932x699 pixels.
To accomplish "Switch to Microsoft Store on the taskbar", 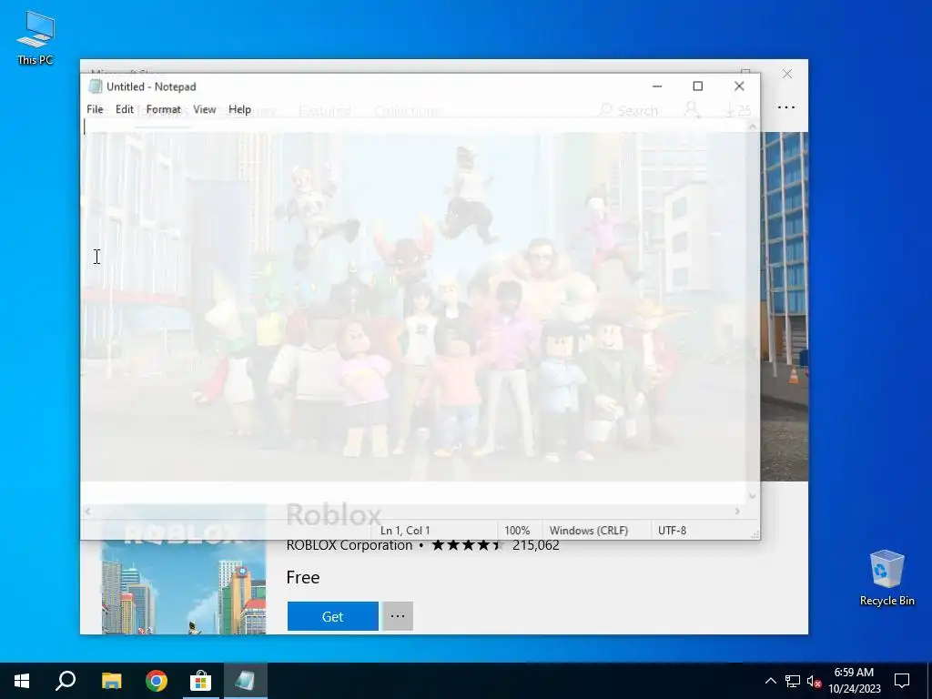I will tap(201, 681).
